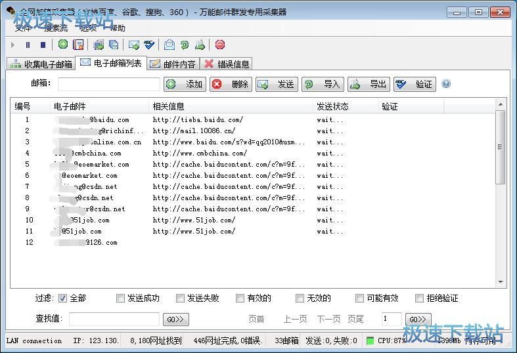Click the 删除 button
This screenshot has width=517, height=353.
pyautogui.click(x=231, y=84)
